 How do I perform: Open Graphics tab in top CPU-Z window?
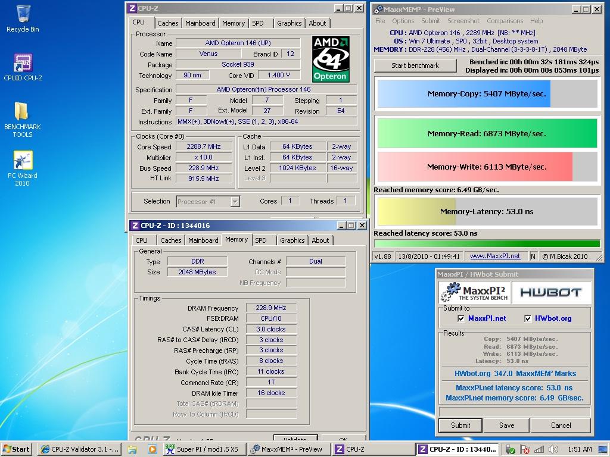(289, 23)
